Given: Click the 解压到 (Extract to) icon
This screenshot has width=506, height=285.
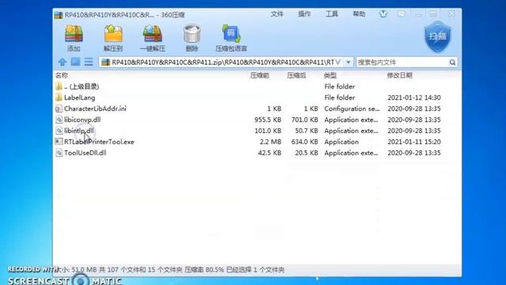Looking at the screenshot, I should (x=113, y=33).
